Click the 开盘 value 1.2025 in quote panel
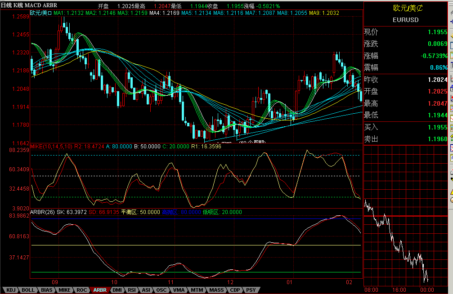 pos(437,92)
